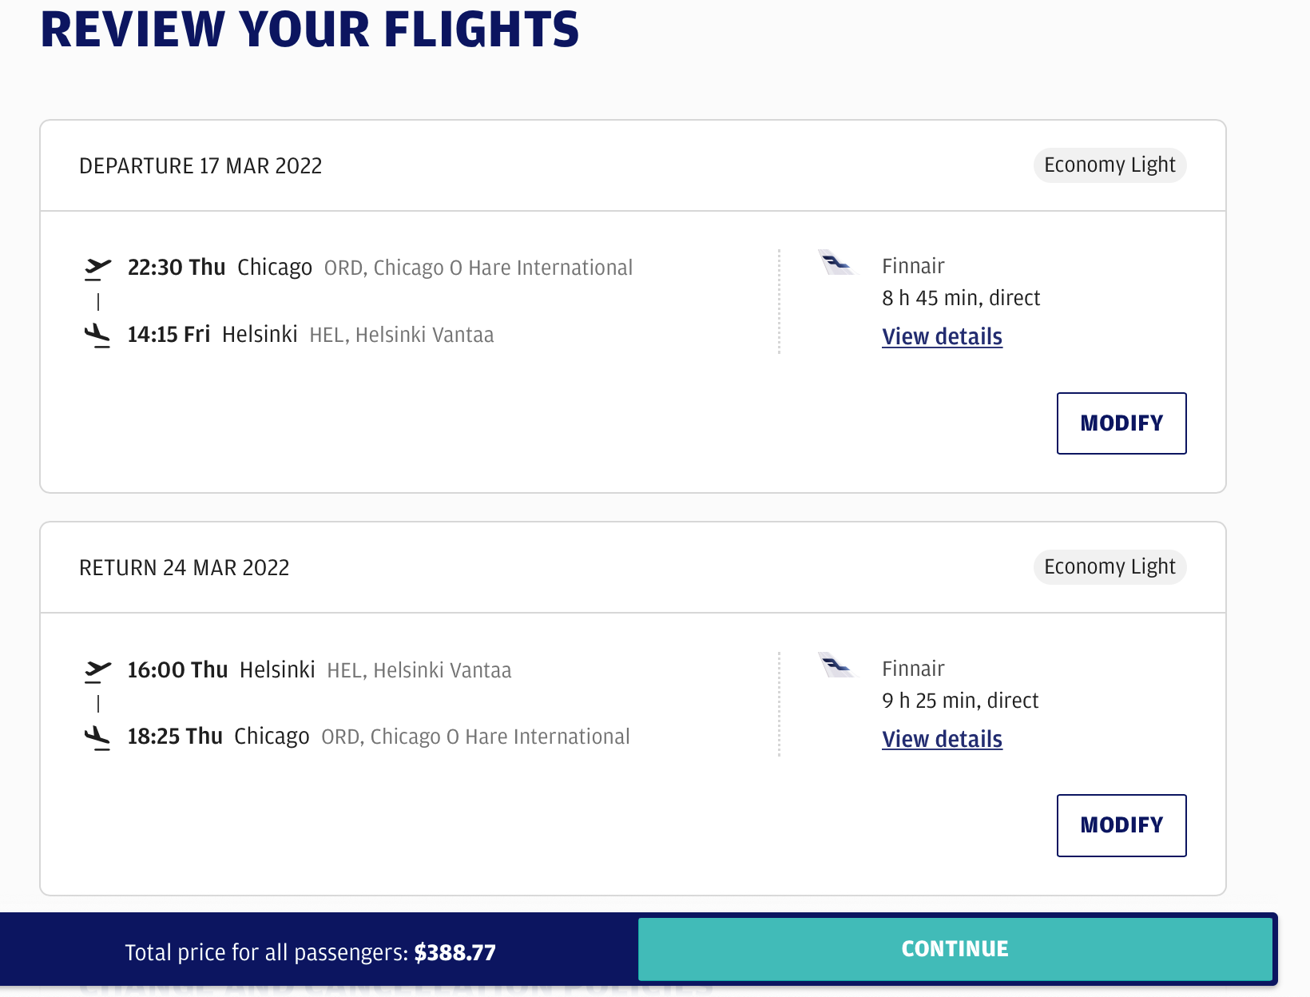Click the total price $388.77
The image size is (1310, 997).
[x=455, y=952]
